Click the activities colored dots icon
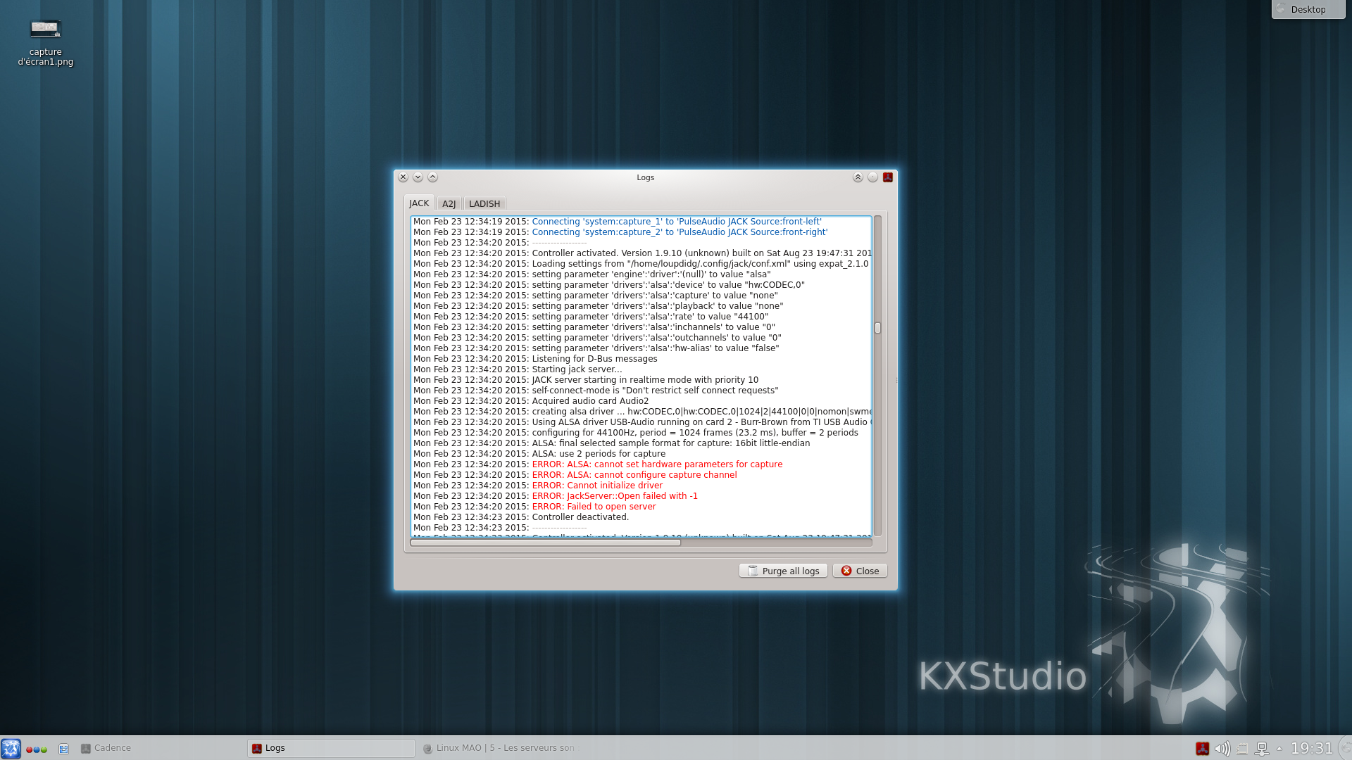The height and width of the screenshot is (760, 1352). point(37,749)
